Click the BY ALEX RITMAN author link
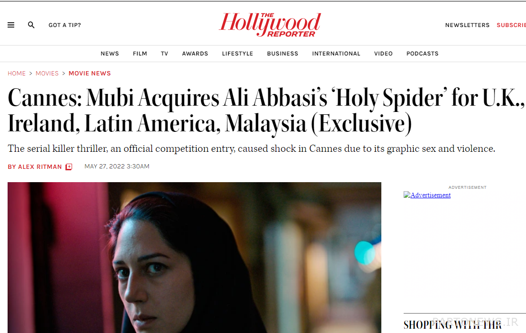The image size is (526, 333). [35, 166]
